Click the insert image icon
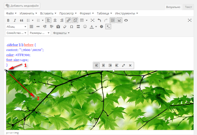 tap(119, 20)
